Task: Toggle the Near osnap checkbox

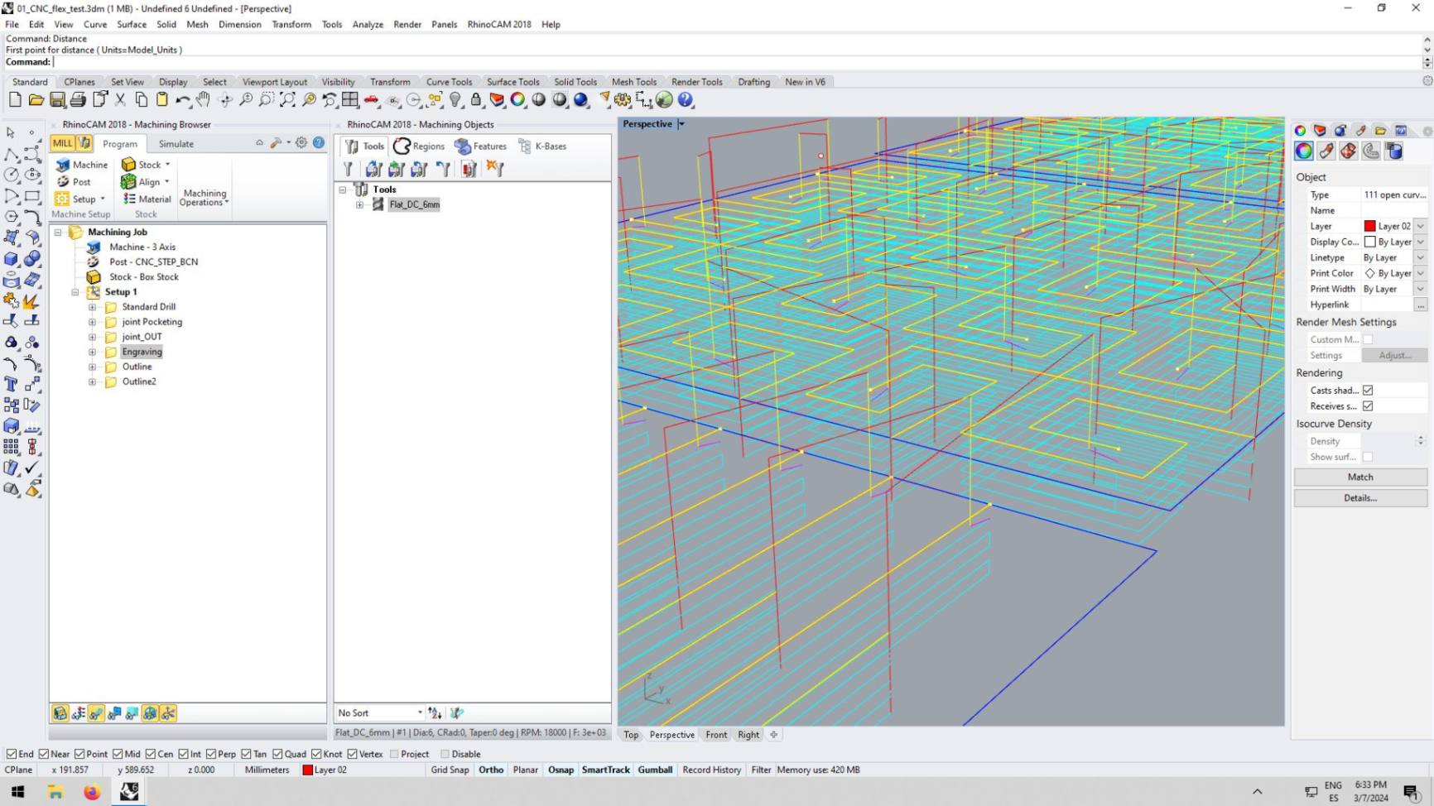Action: pos(45,754)
